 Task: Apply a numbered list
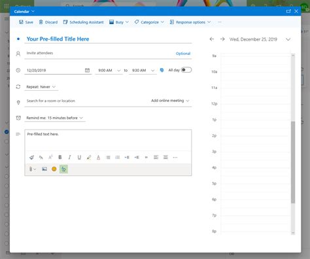(118, 157)
